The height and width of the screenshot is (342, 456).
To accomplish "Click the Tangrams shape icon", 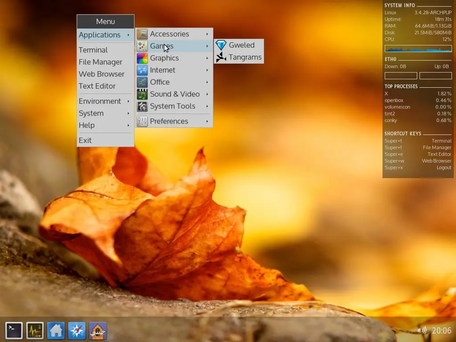I will [x=221, y=57].
